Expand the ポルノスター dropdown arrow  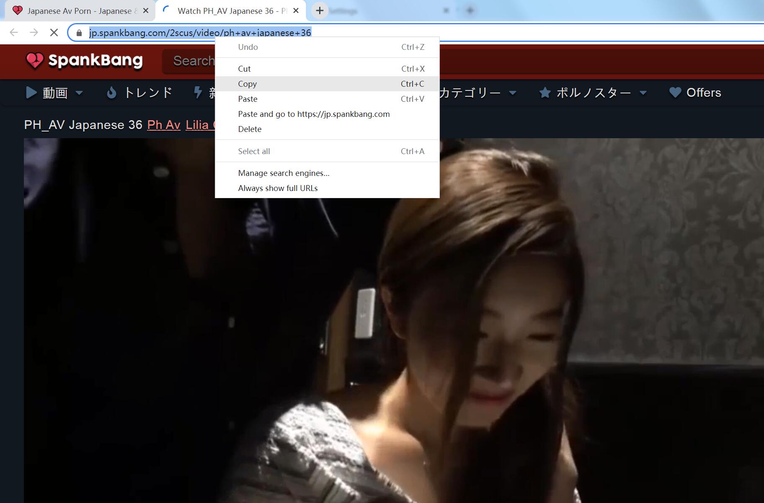(643, 93)
